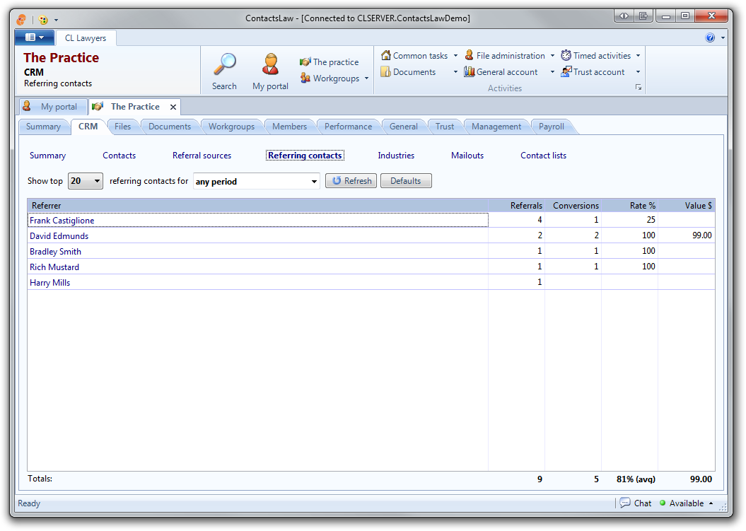
Task: Sort by the Referrer column header
Action: [x=258, y=206]
